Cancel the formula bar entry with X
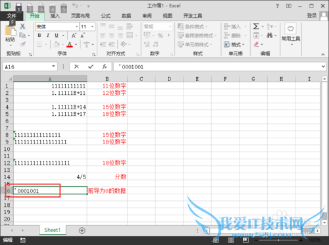Image resolution: width=329 pixels, height=245 pixels. (x=76, y=67)
